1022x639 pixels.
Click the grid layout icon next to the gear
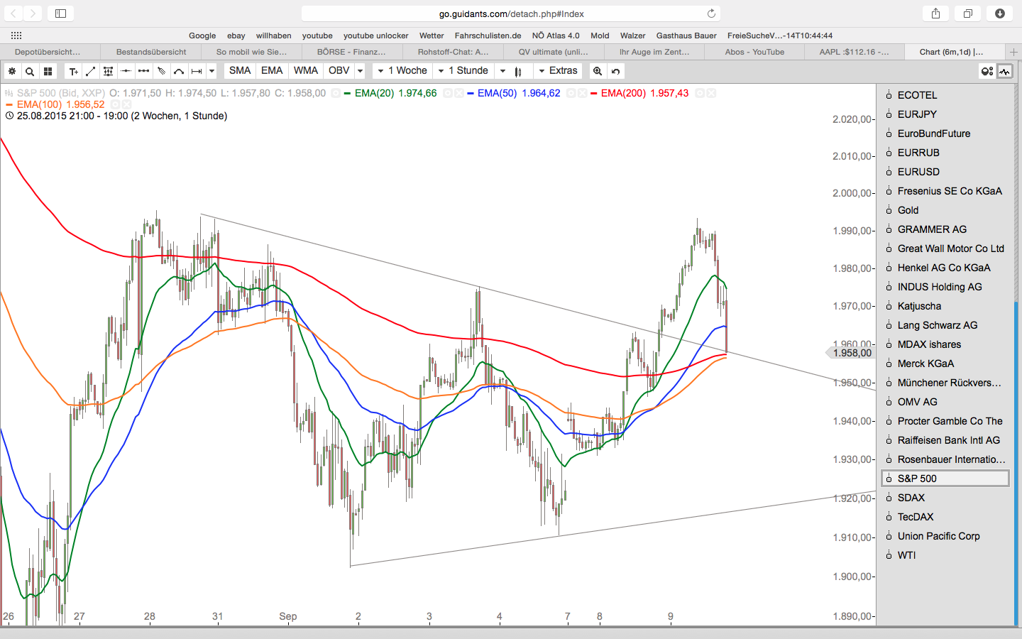click(x=47, y=70)
